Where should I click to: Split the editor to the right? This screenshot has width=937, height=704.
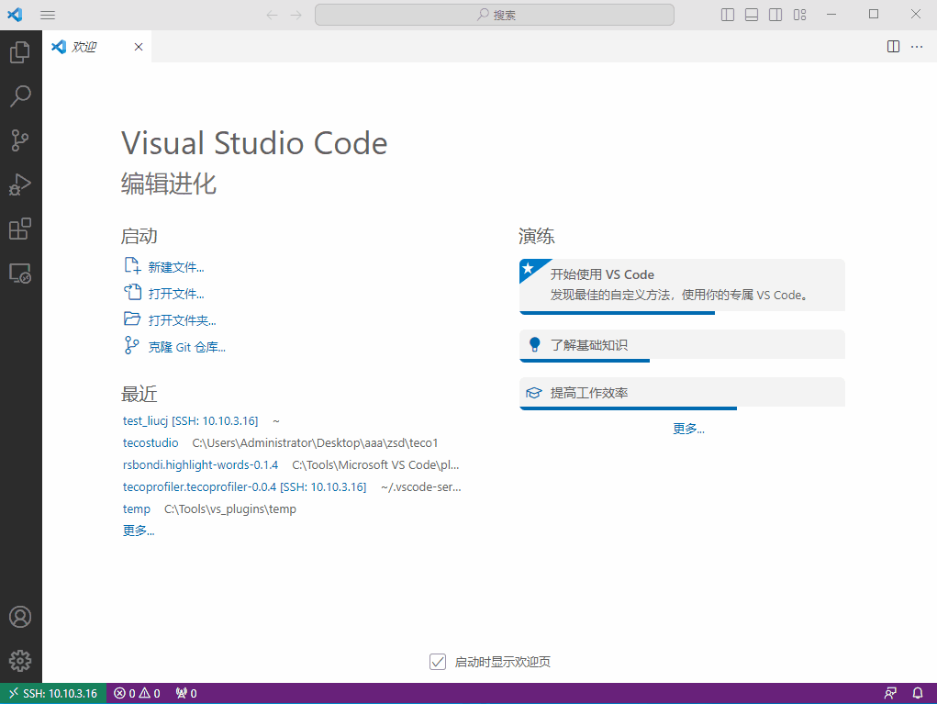pyautogui.click(x=893, y=47)
